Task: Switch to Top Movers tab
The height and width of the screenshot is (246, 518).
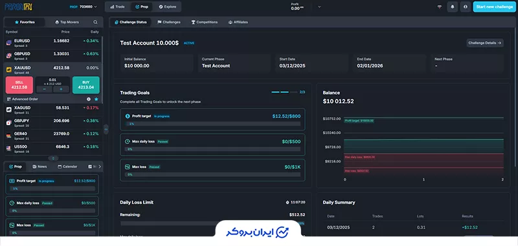Action: click(67, 22)
